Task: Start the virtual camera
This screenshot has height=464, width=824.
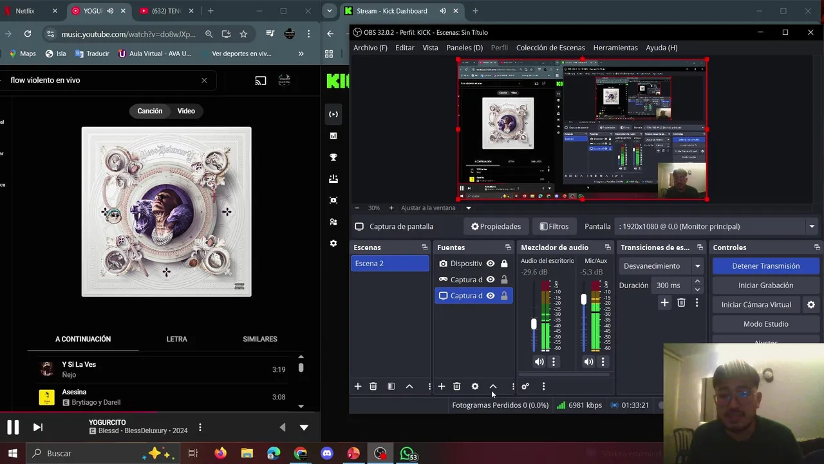Action: [x=756, y=305]
